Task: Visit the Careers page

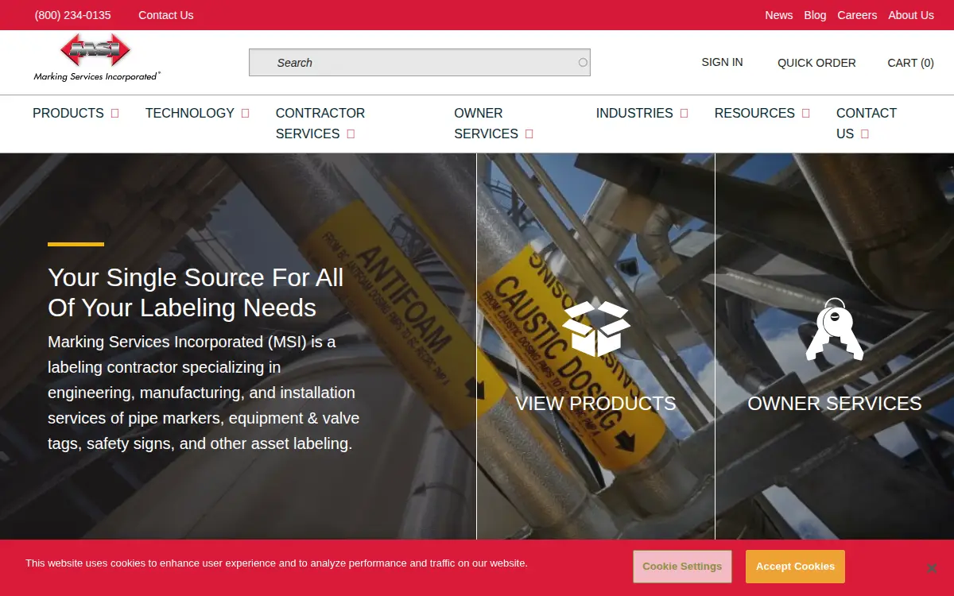Action: click(x=857, y=15)
